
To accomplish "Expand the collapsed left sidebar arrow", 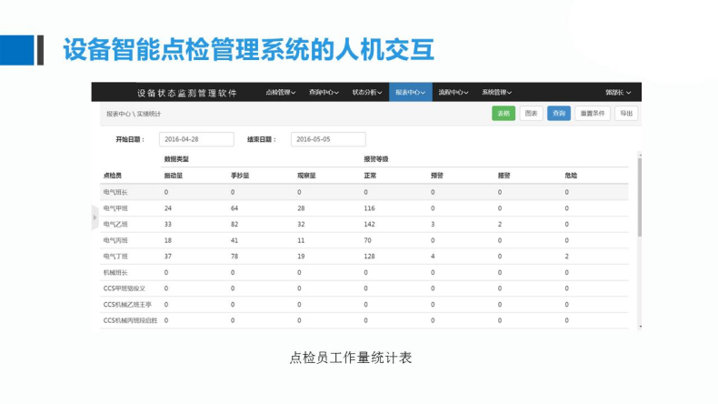I will pos(95,217).
